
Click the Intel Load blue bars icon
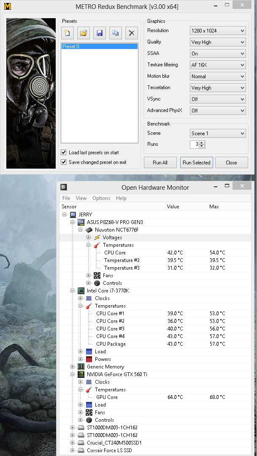pyautogui.click(x=89, y=351)
